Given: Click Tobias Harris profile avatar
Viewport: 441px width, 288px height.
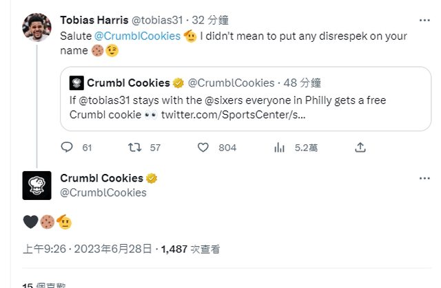Looking at the screenshot, I should coord(37,27).
